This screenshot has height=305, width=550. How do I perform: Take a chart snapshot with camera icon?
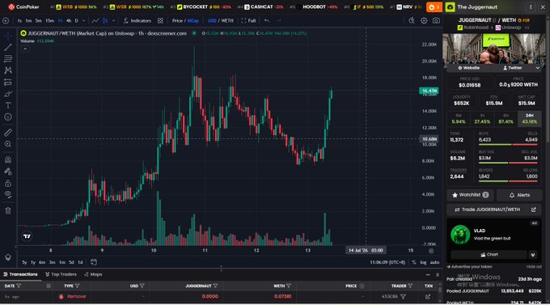pyautogui.click(x=436, y=21)
